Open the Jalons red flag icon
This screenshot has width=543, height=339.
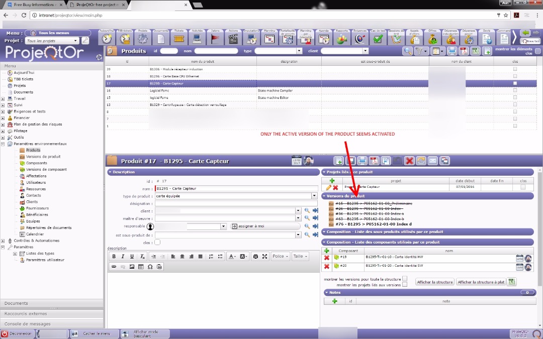[x=215, y=38]
